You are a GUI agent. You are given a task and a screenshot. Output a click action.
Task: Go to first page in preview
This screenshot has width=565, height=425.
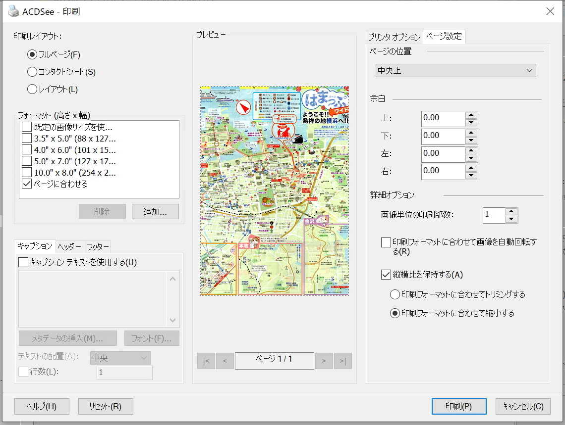[206, 361]
